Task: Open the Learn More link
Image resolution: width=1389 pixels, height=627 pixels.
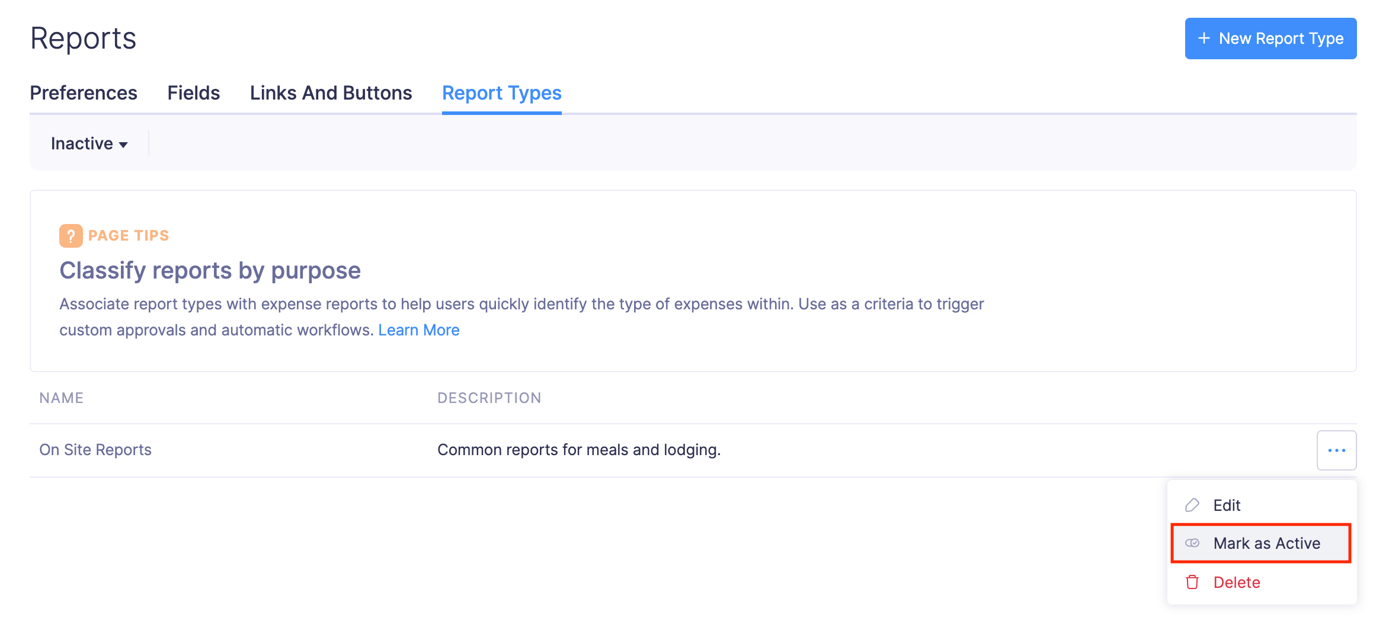Action: (419, 330)
